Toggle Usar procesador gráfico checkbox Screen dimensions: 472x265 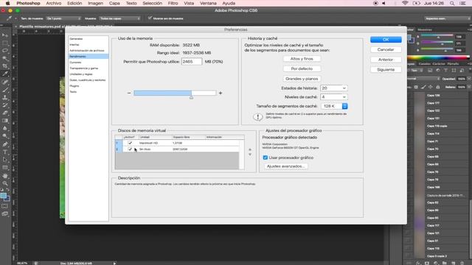pyautogui.click(x=265, y=158)
